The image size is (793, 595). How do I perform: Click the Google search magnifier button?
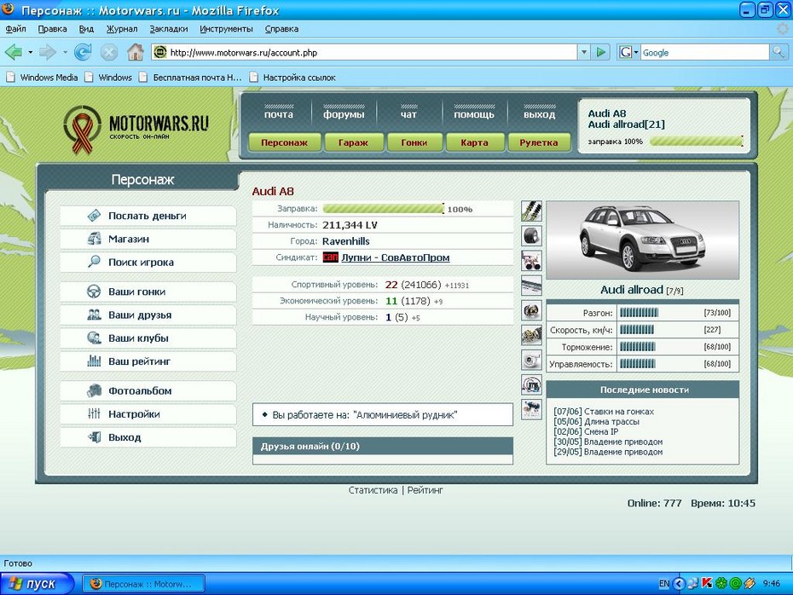tap(779, 52)
